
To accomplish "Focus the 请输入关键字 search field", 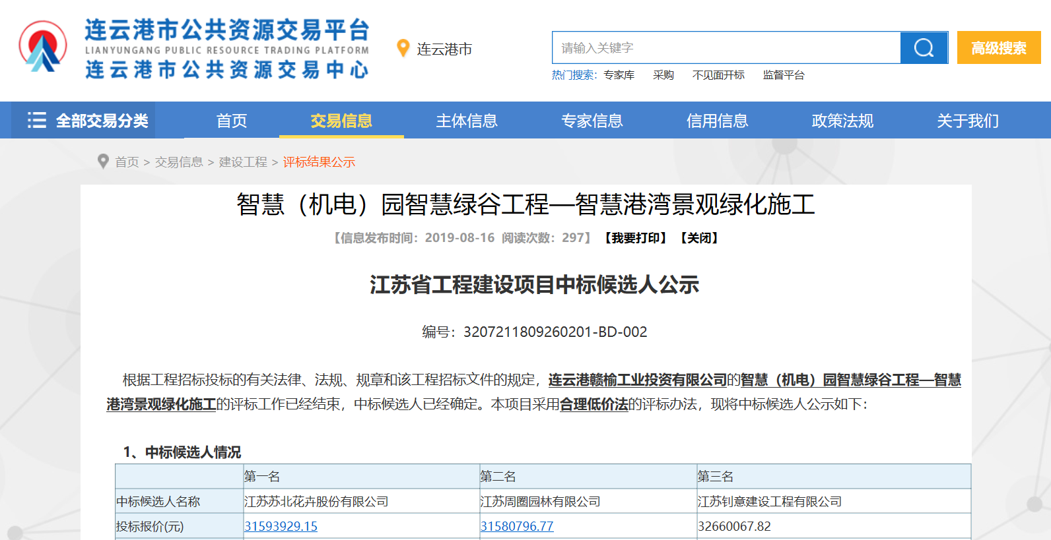I will pyautogui.click(x=726, y=47).
